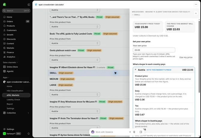This screenshot has height=138, width=201.
Task: Click the Orders inbox icon
Action: [x=4, y=21]
